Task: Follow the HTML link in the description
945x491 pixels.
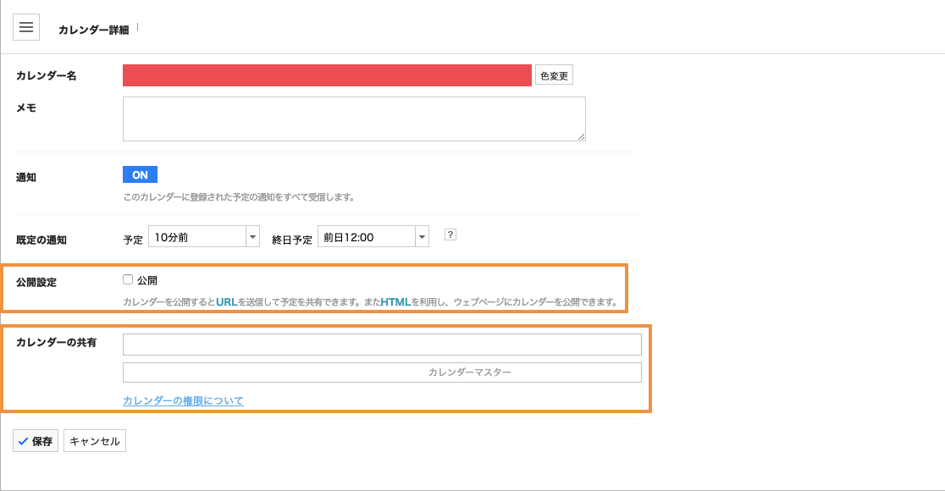Action: [x=395, y=302]
